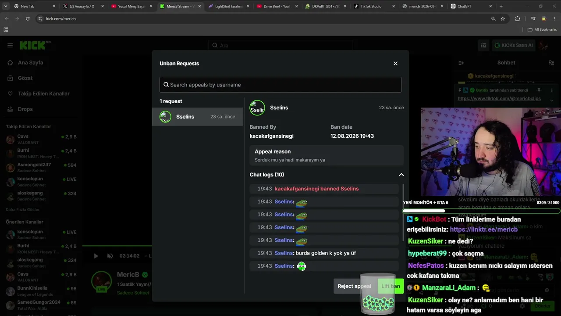Open the leaderboard icon beside KICKs Satın Al

[x=483, y=45]
